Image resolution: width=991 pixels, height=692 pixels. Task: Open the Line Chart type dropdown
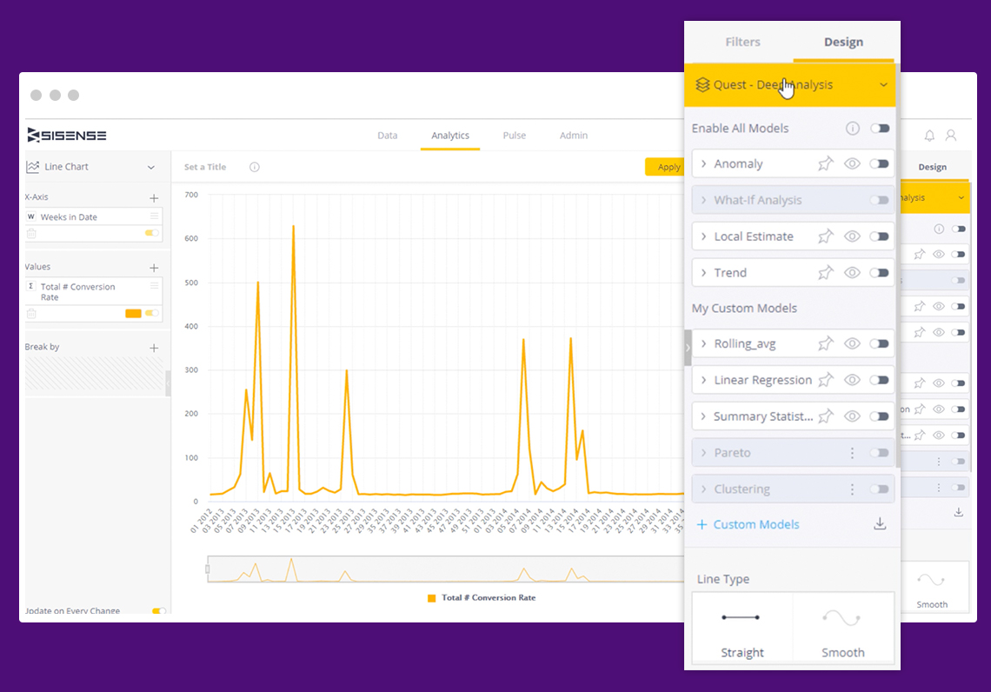click(x=150, y=167)
